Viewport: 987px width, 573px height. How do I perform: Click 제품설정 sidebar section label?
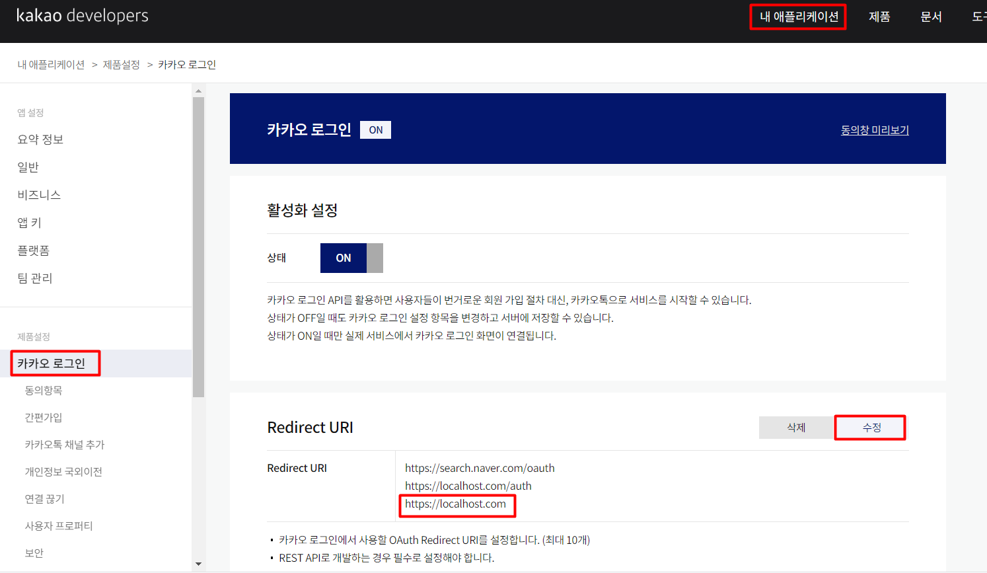tap(34, 336)
